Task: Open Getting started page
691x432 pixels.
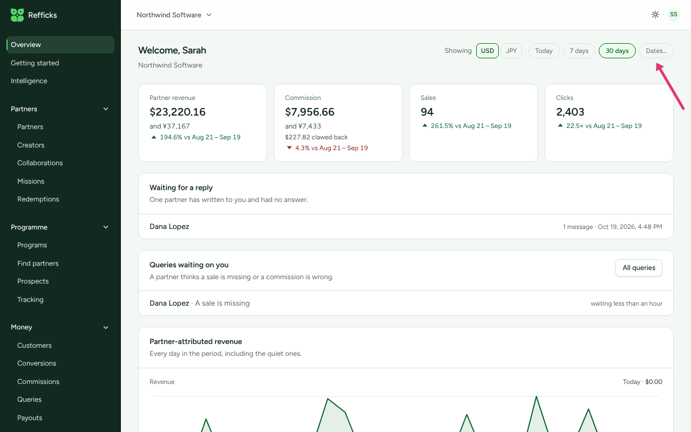Action: [x=60, y=63]
